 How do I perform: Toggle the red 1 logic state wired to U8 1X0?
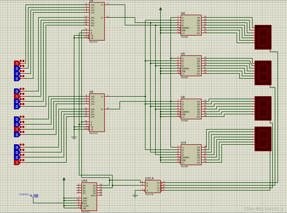17,63
